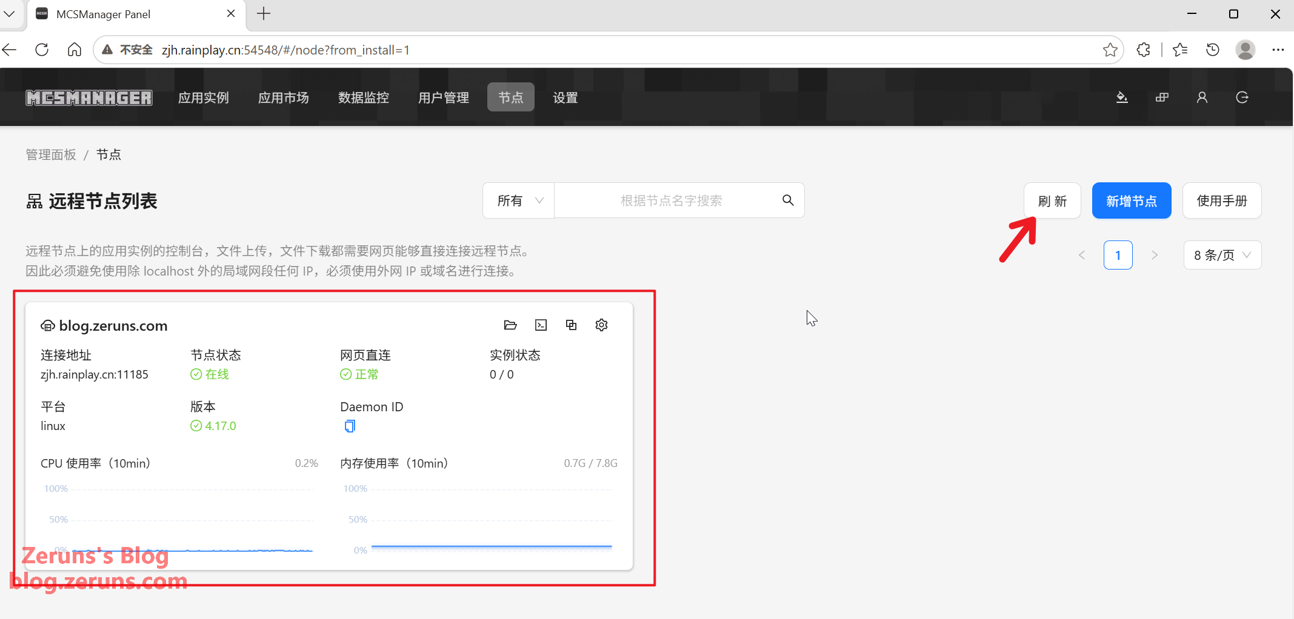Image resolution: width=1294 pixels, height=619 pixels.
Task: Click the linux platform value
Action: (x=53, y=426)
